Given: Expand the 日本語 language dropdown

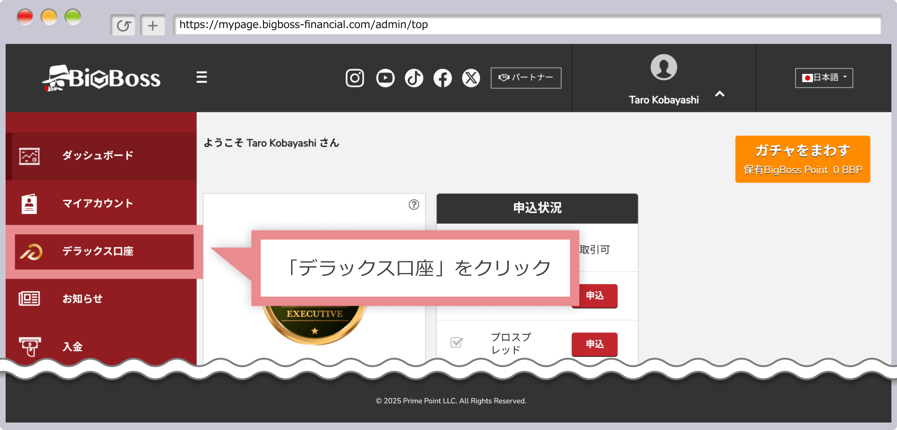Looking at the screenshot, I should click(824, 78).
